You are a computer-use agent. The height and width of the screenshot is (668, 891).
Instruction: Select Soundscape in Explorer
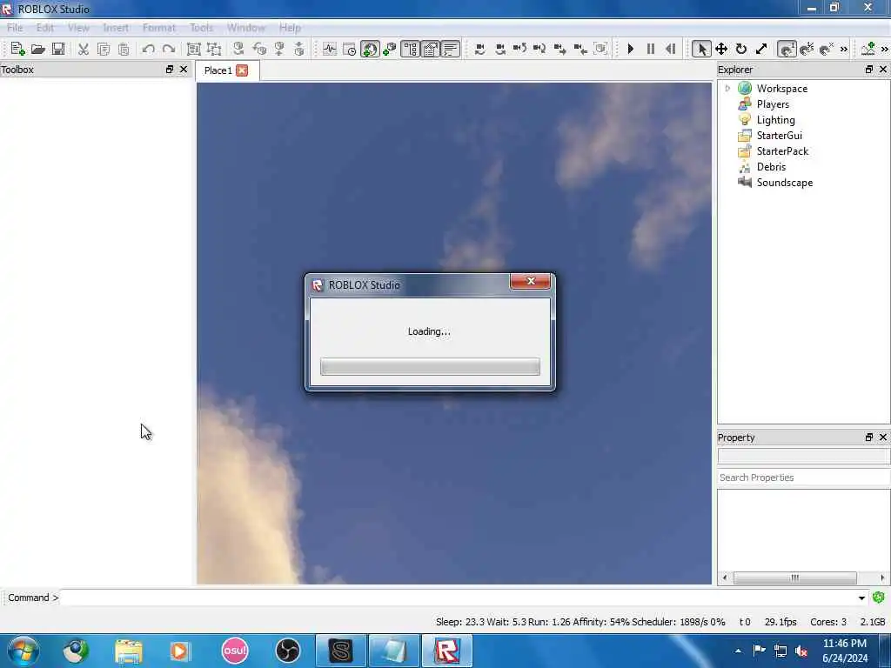click(784, 183)
